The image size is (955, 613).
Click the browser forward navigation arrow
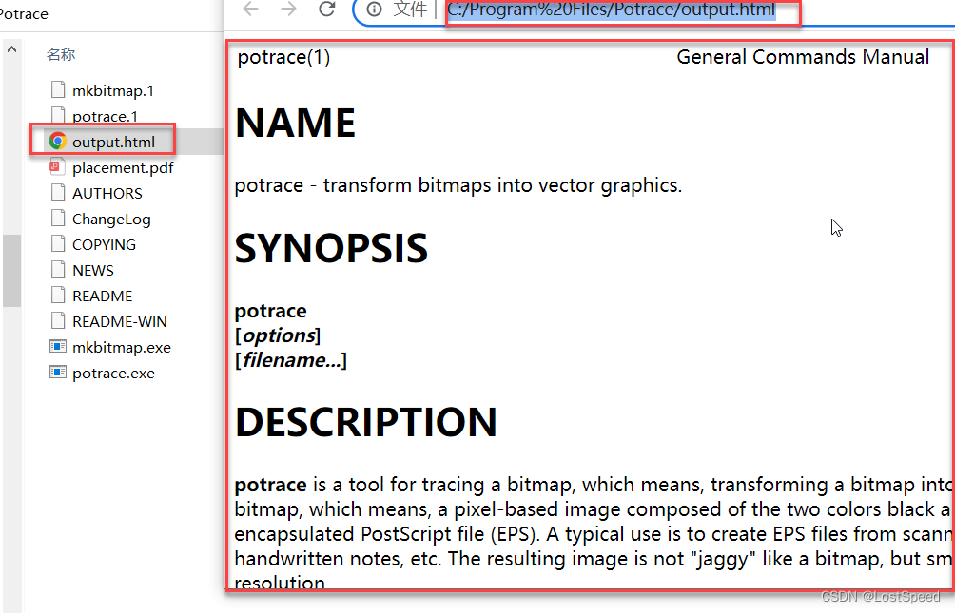tap(287, 10)
